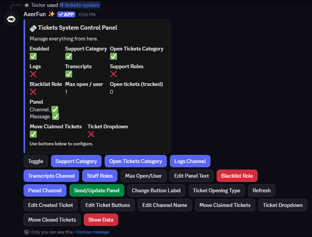This screenshot has height=237, width=312.
Task: Choose the Ticket Opening Type button
Action: tap(216, 190)
